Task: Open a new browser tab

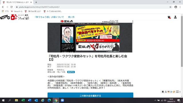Action: pyautogui.click(x=36, y=2)
